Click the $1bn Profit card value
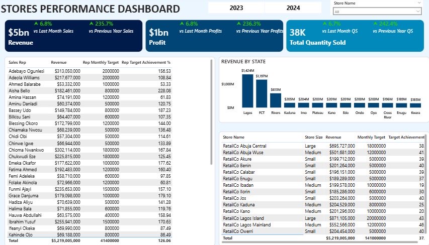429x245 pixels. tap(159, 33)
